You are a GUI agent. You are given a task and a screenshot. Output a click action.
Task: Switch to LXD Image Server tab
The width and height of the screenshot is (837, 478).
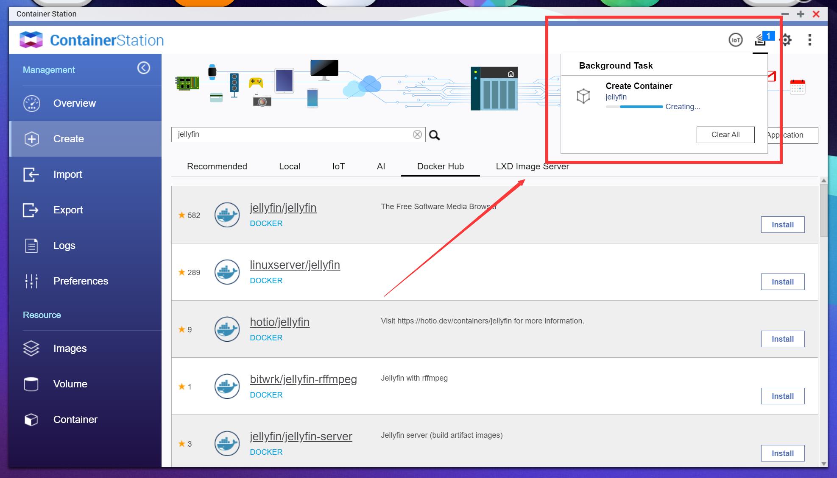coord(532,166)
